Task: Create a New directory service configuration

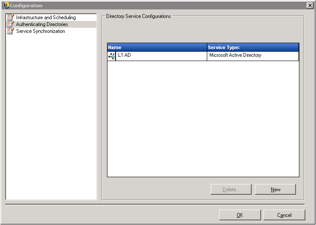Action: (x=275, y=189)
